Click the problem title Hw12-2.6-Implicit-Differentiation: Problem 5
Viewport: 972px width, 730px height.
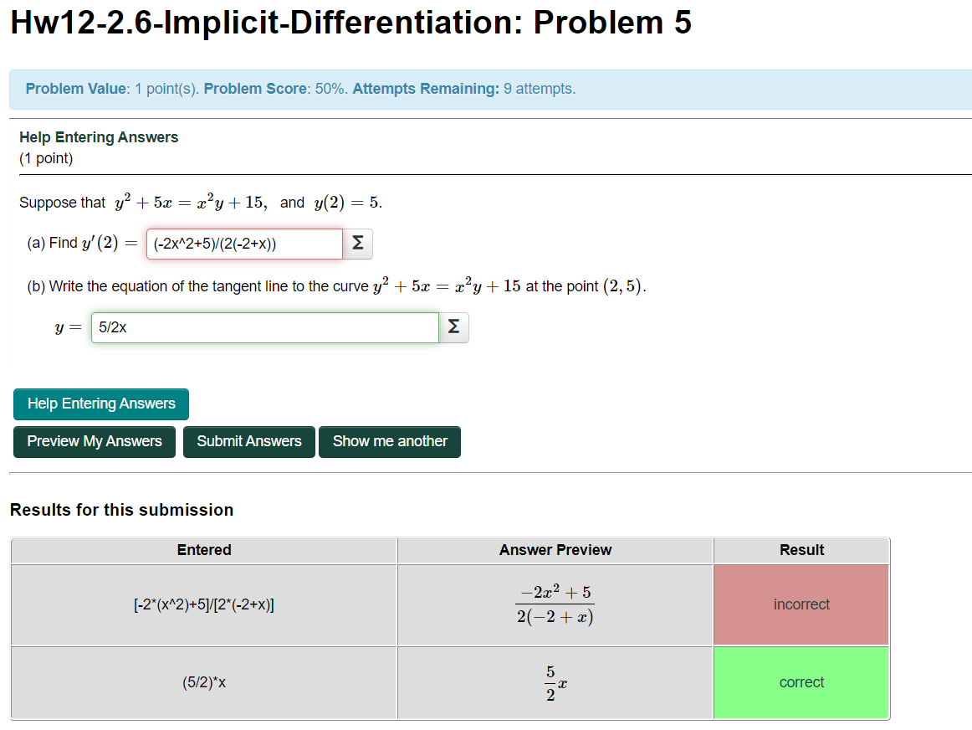coord(350,23)
